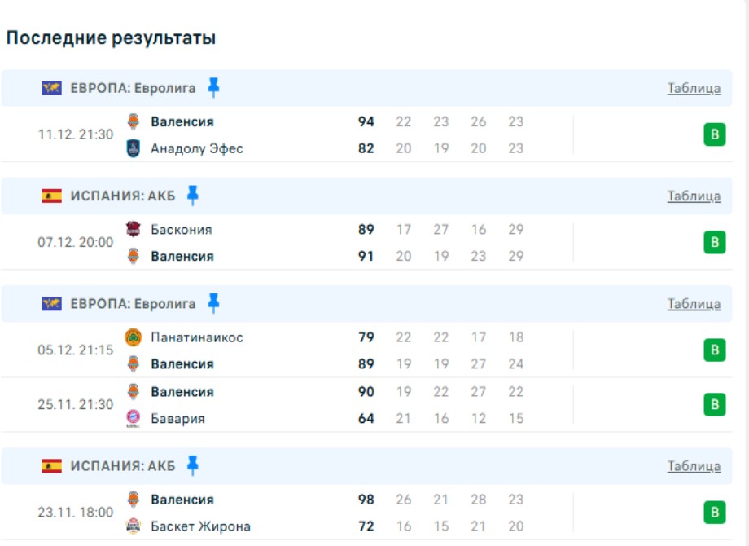Viewport: 749px width, 546px height.
Task: Click win badge for Валенсия vs Анадолу Эфес
Action: (714, 134)
